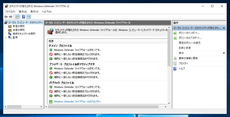
Task: Open the 表示 submenu arrow in actions
Action: pyautogui.click(x=224, y=53)
